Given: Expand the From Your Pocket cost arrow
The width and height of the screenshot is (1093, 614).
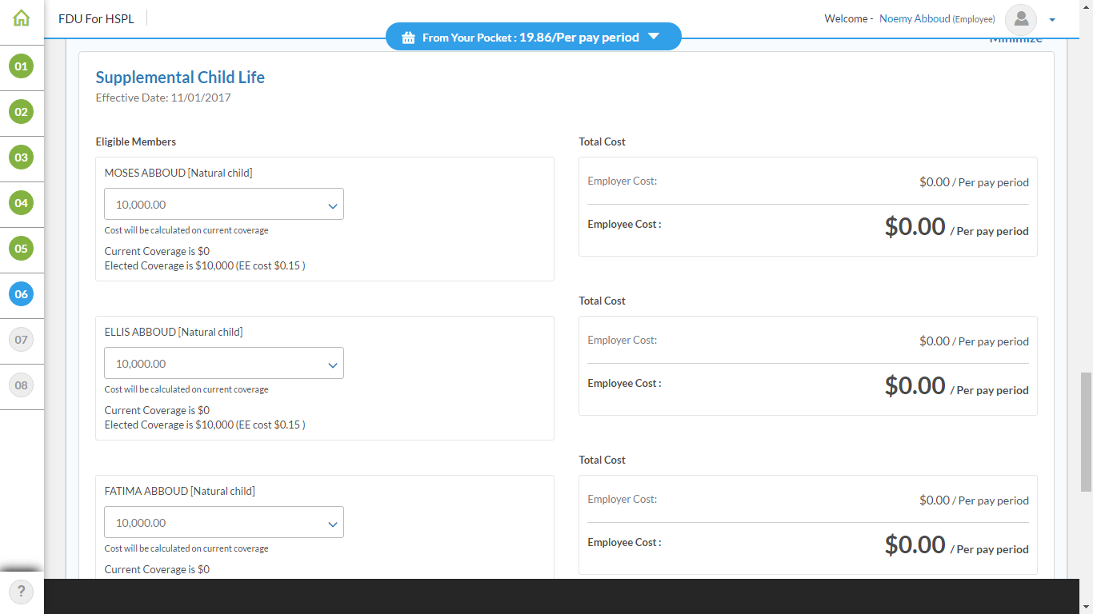Looking at the screenshot, I should tap(654, 37).
